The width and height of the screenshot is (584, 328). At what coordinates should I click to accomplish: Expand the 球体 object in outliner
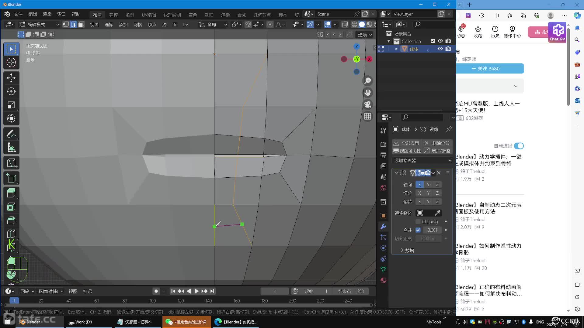[x=396, y=49]
